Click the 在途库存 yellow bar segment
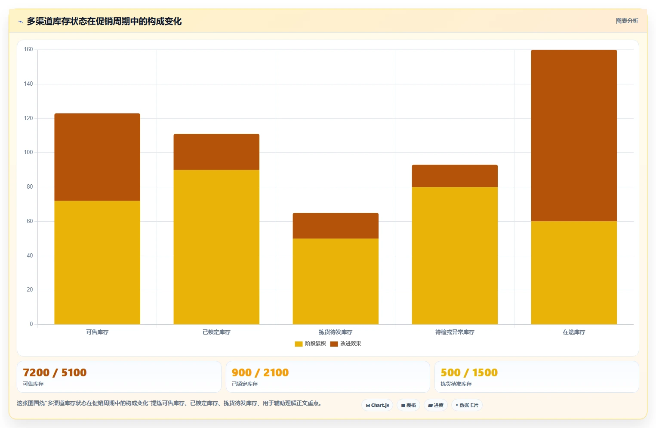The height and width of the screenshot is (428, 656). click(574, 273)
